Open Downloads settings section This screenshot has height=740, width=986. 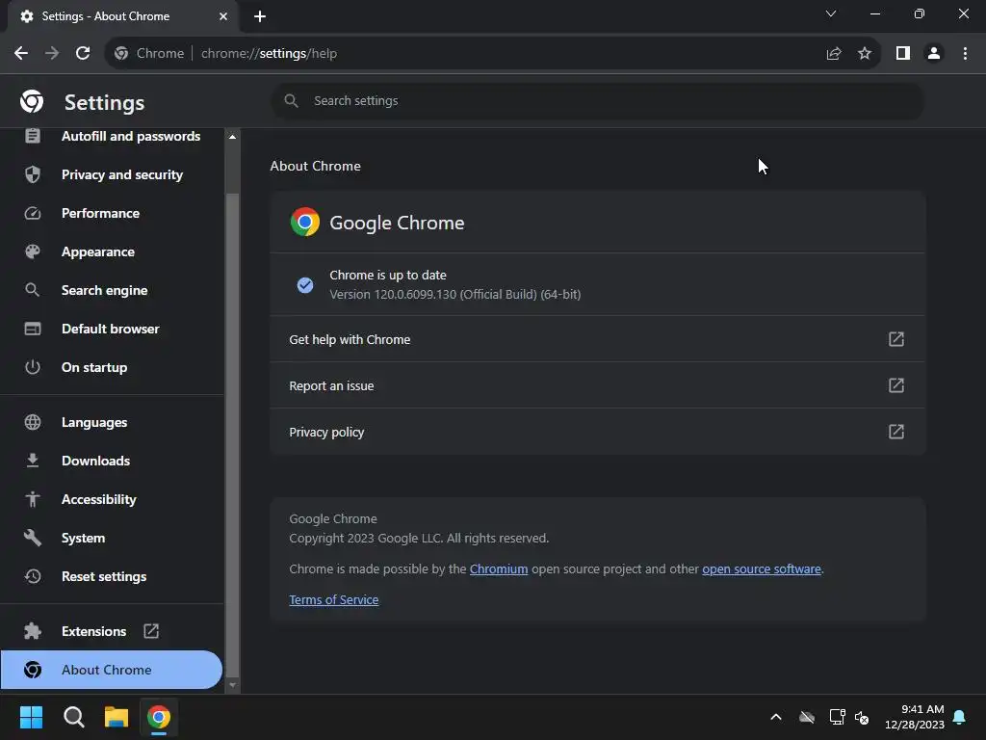click(x=112, y=461)
